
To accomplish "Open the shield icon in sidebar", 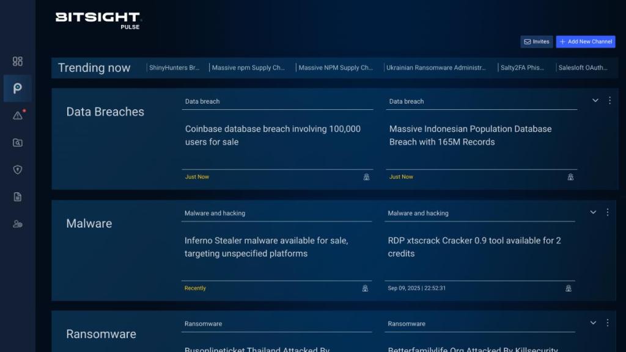I will click(18, 170).
